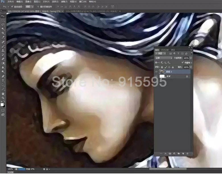Switch to 320x200现代简约.tif document tab
The image size is (222, 174).
coord(92,11)
